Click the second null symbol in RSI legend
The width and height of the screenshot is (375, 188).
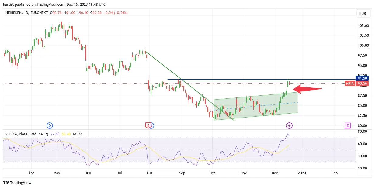point(80,134)
